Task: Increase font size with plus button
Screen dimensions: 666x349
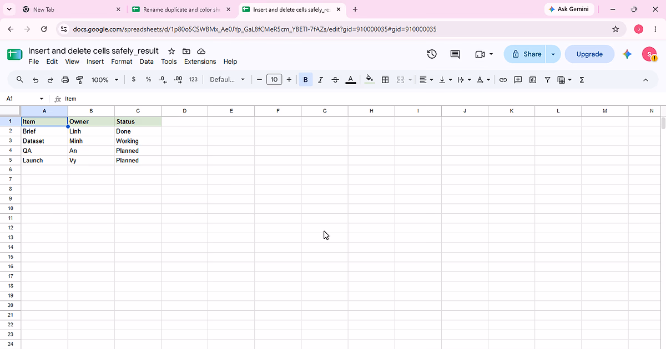Action: tap(289, 80)
